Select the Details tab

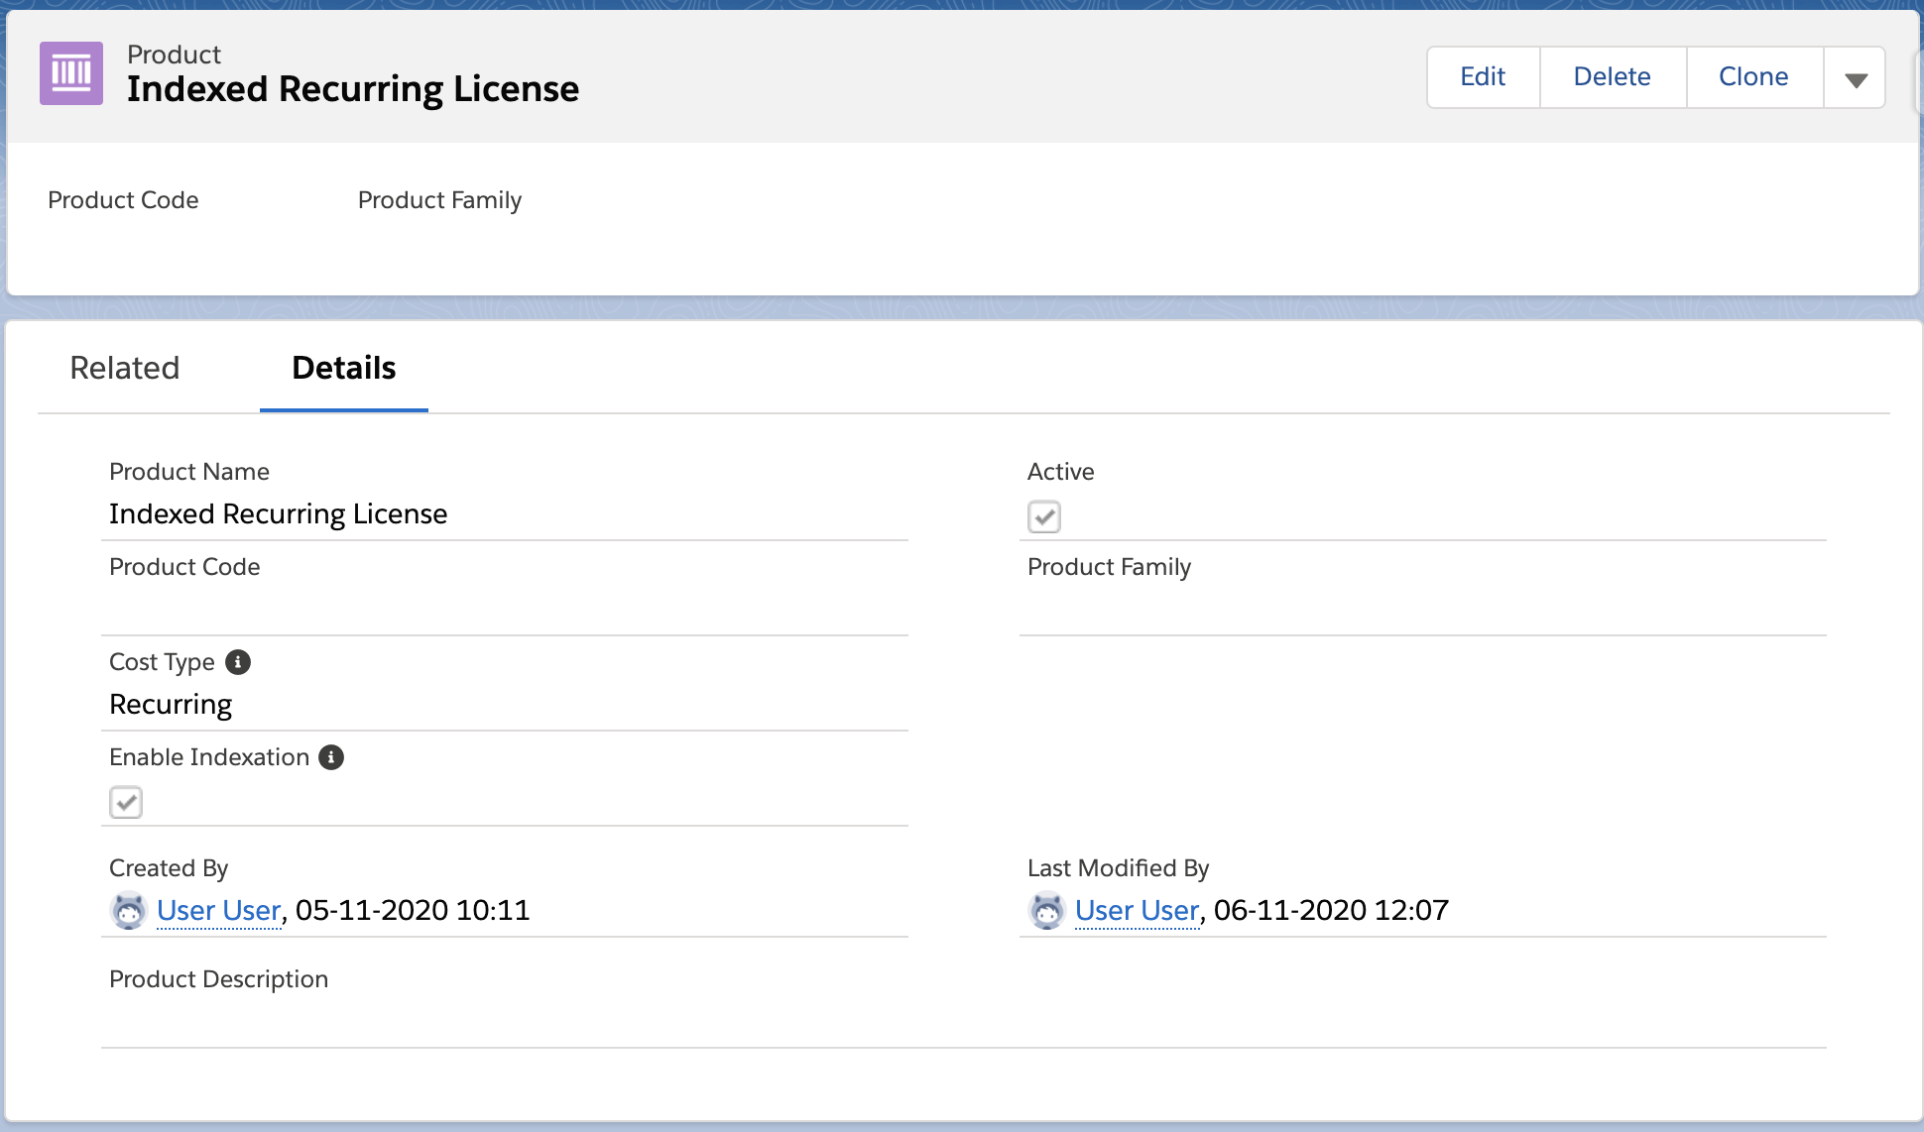pos(343,368)
